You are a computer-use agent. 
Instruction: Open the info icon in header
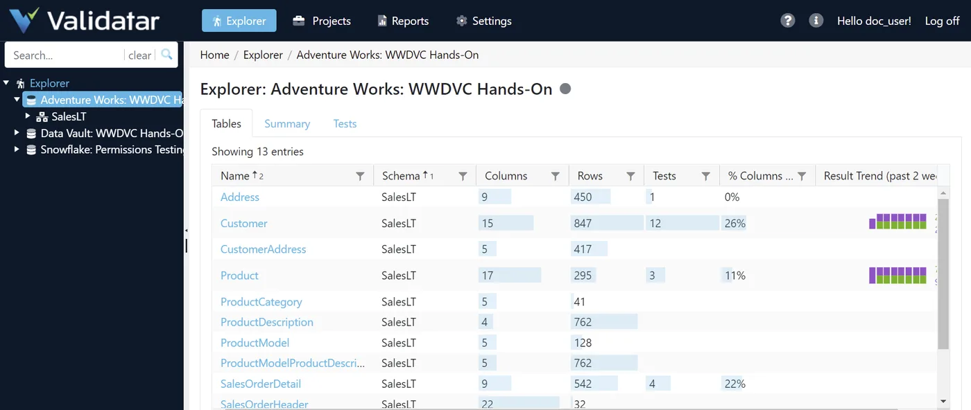[x=816, y=21]
